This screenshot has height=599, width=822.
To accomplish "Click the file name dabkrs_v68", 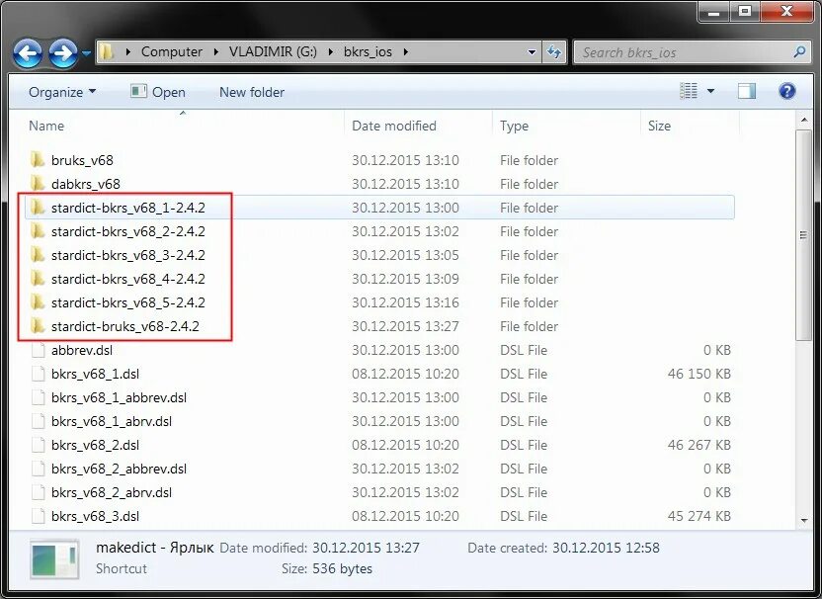I will click(x=85, y=184).
